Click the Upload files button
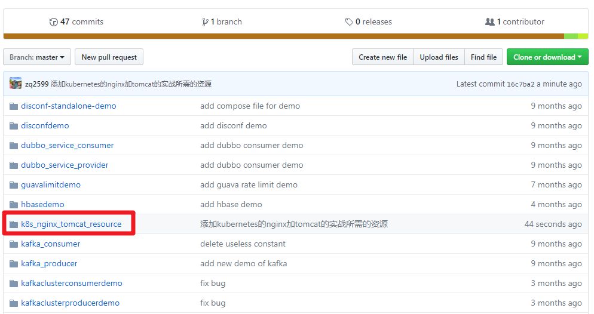The height and width of the screenshot is (314, 594). [x=439, y=57]
